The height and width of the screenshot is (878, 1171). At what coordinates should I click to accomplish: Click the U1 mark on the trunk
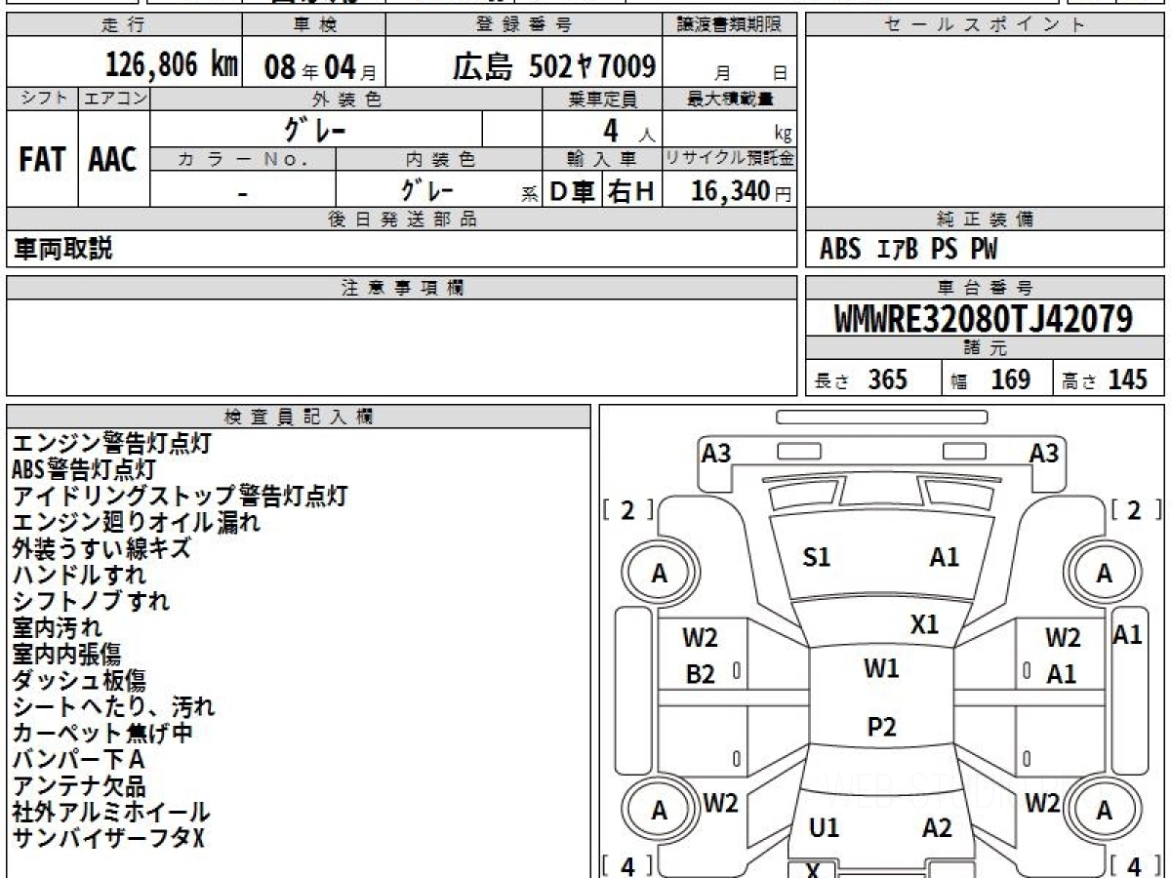pos(825,828)
